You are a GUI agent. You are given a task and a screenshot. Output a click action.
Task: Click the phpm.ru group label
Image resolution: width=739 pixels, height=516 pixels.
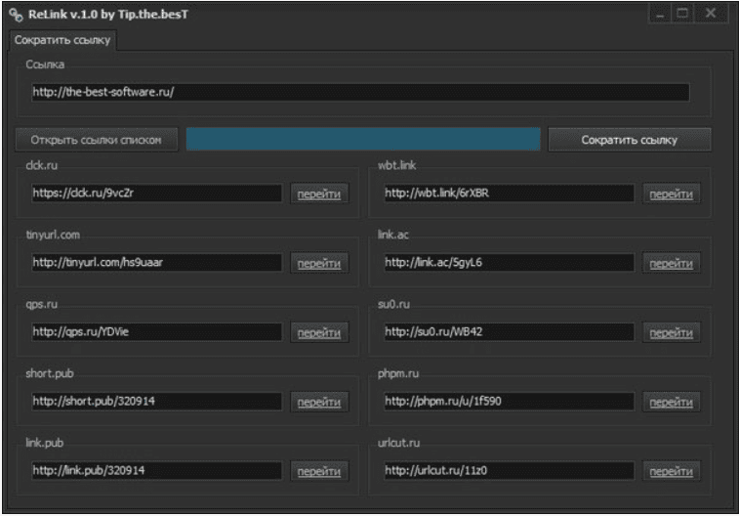(398, 373)
